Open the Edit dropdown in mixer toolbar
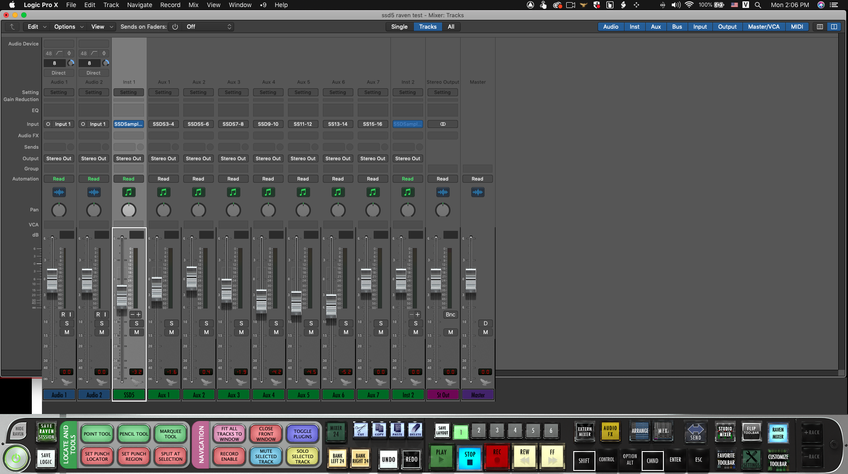Viewport: 848px width, 474px height. 37,26
